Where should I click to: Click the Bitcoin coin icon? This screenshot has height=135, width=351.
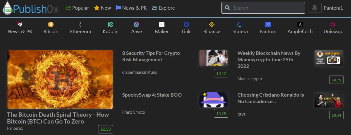coord(51,24)
